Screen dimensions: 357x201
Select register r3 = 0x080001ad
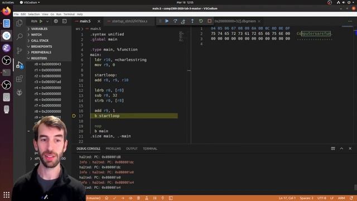click(48, 82)
